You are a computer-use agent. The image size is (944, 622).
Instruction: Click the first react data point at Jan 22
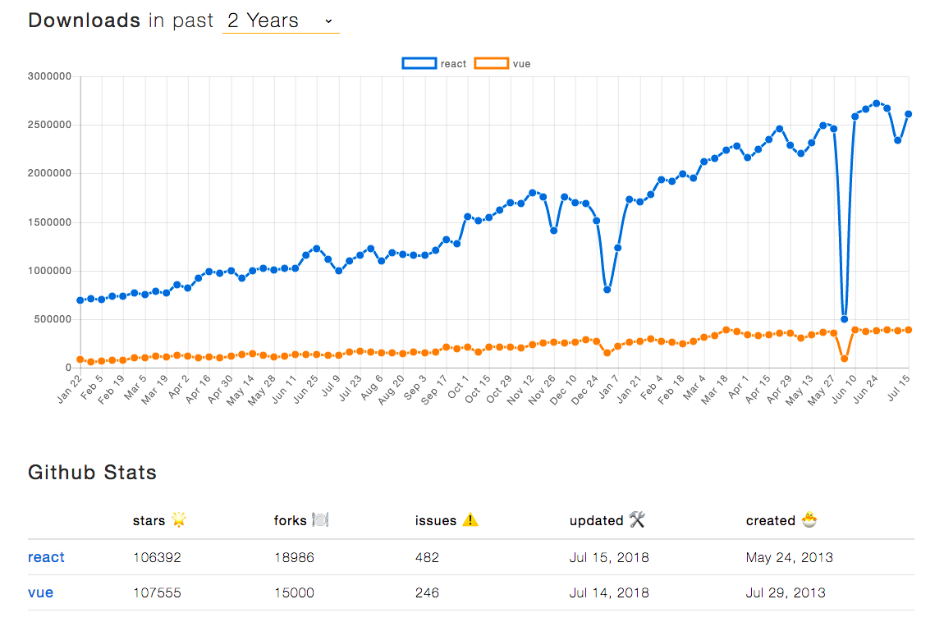[x=80, y=300]
